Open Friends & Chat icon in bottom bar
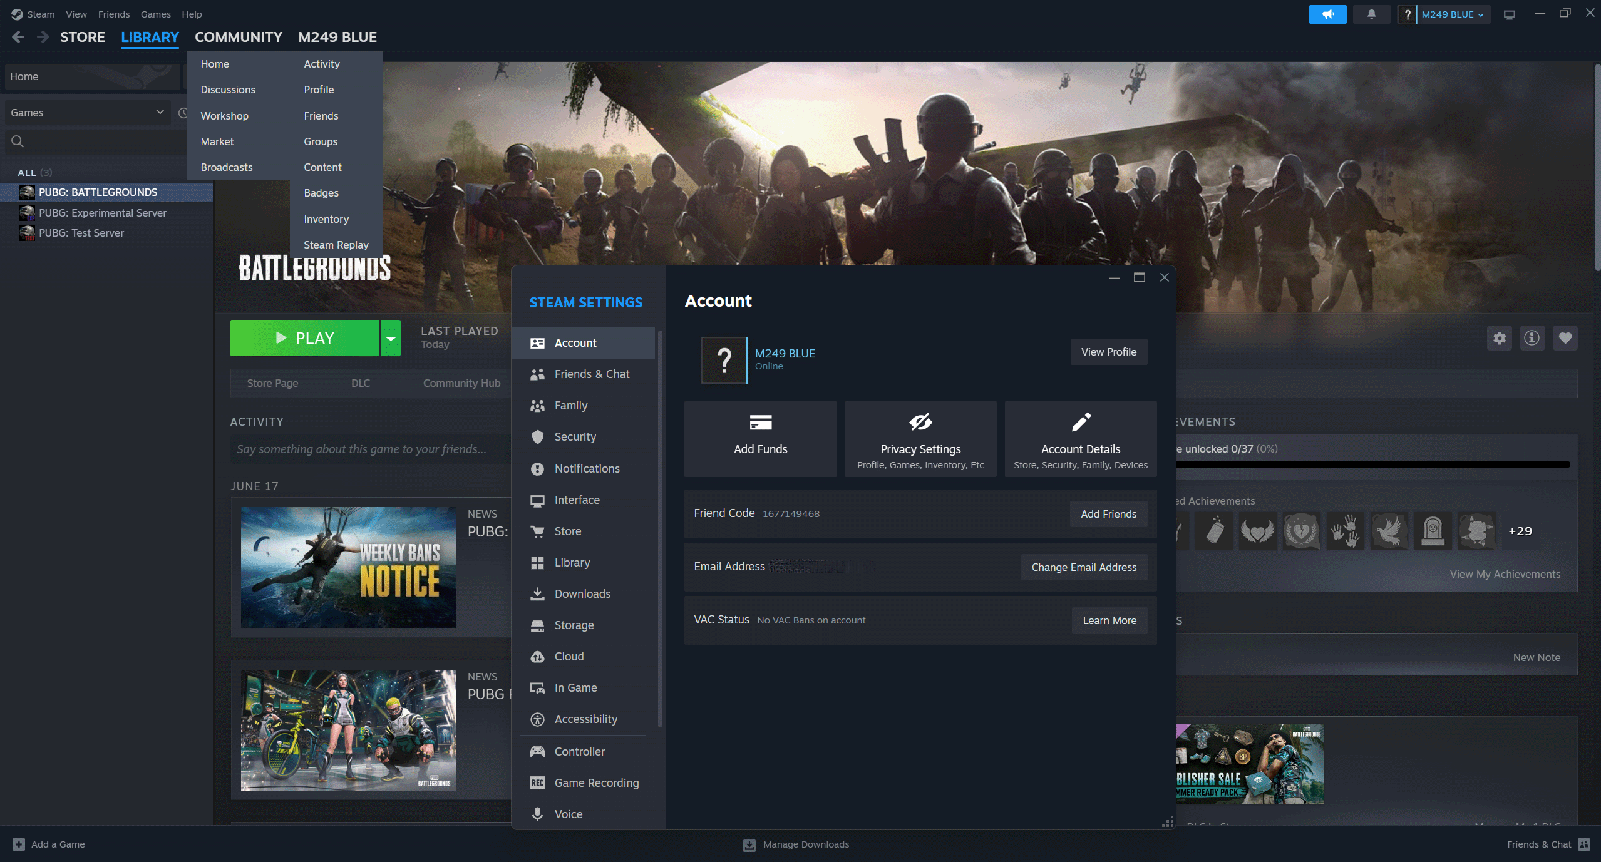 tap(1585, 844)
